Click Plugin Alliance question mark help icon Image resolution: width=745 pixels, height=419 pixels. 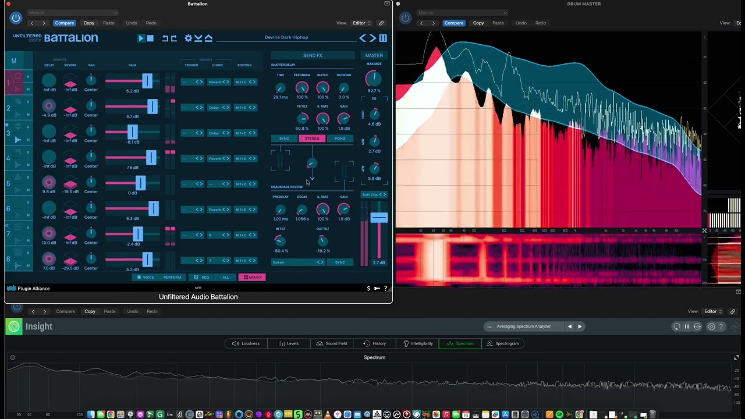(385, 289)
